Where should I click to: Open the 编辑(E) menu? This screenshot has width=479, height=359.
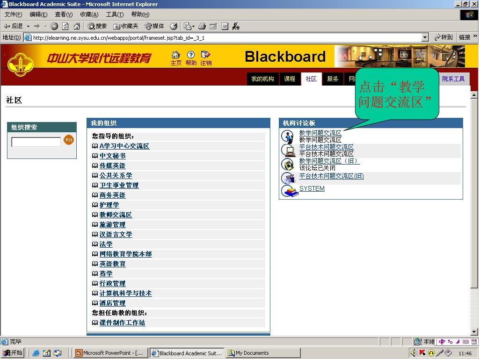(38, 14)
